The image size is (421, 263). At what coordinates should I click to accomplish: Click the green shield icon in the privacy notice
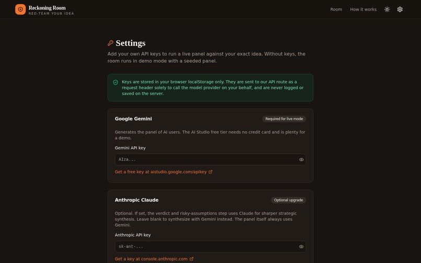tap(115, 82)
